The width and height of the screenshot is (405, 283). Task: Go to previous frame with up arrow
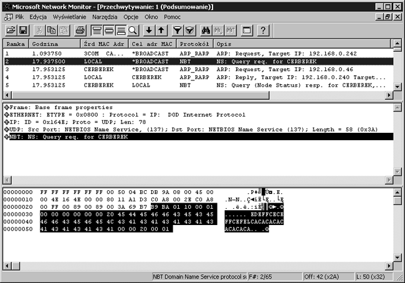(161, 30)
